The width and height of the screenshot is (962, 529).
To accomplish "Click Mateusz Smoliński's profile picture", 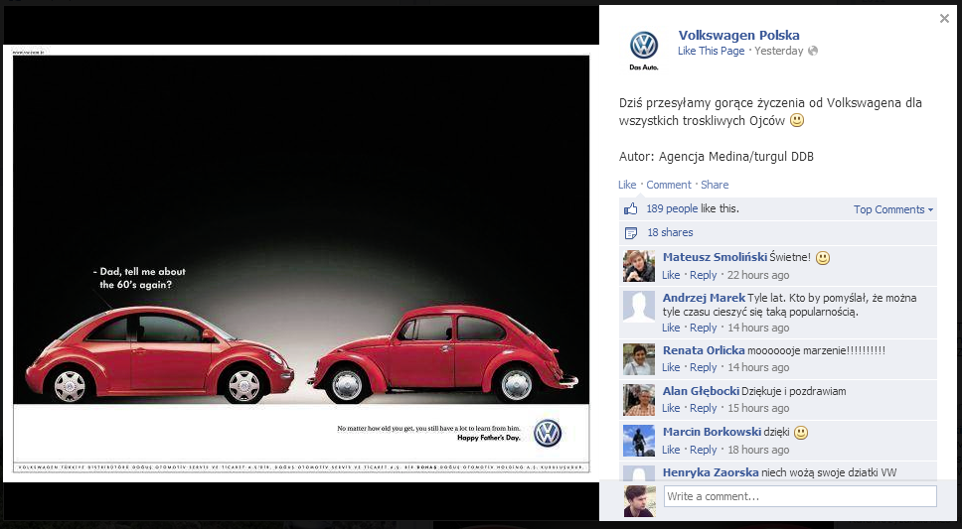I will [x=639, y=266].
